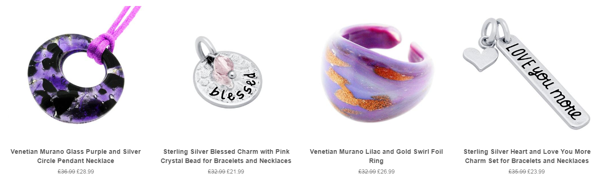
Task: Click the £21.99 sale price
Action: (x=236, y=172)
